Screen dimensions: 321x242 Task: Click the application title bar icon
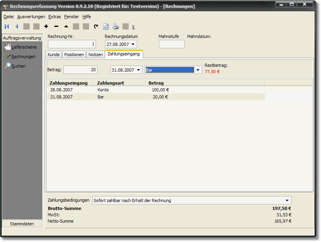click(x=6, y=7)
